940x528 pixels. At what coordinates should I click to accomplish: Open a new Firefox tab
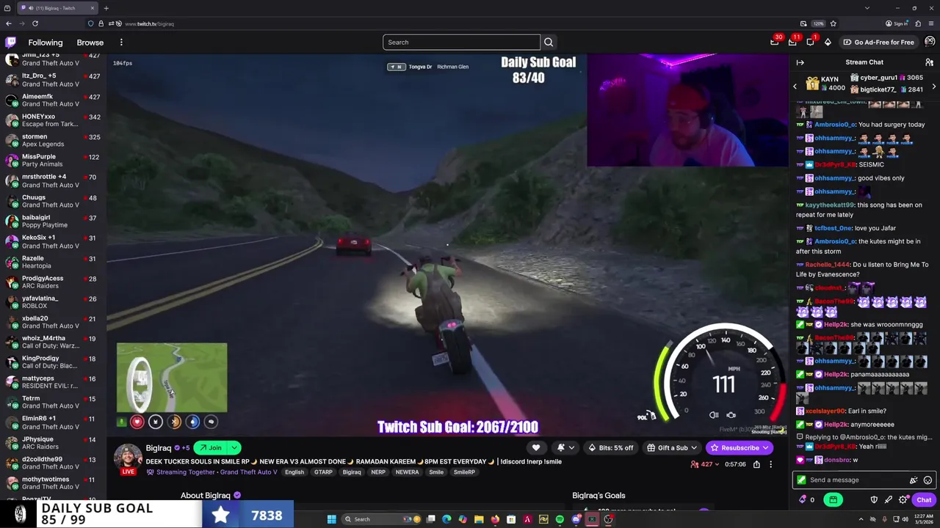tap(106, 8)
